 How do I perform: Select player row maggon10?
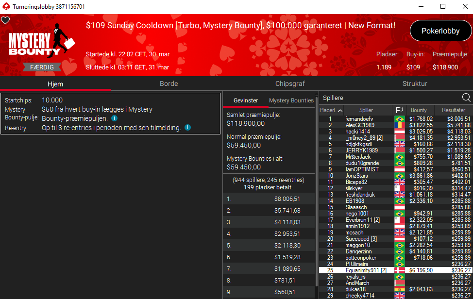pyautogui.click(x=396, y=245)
